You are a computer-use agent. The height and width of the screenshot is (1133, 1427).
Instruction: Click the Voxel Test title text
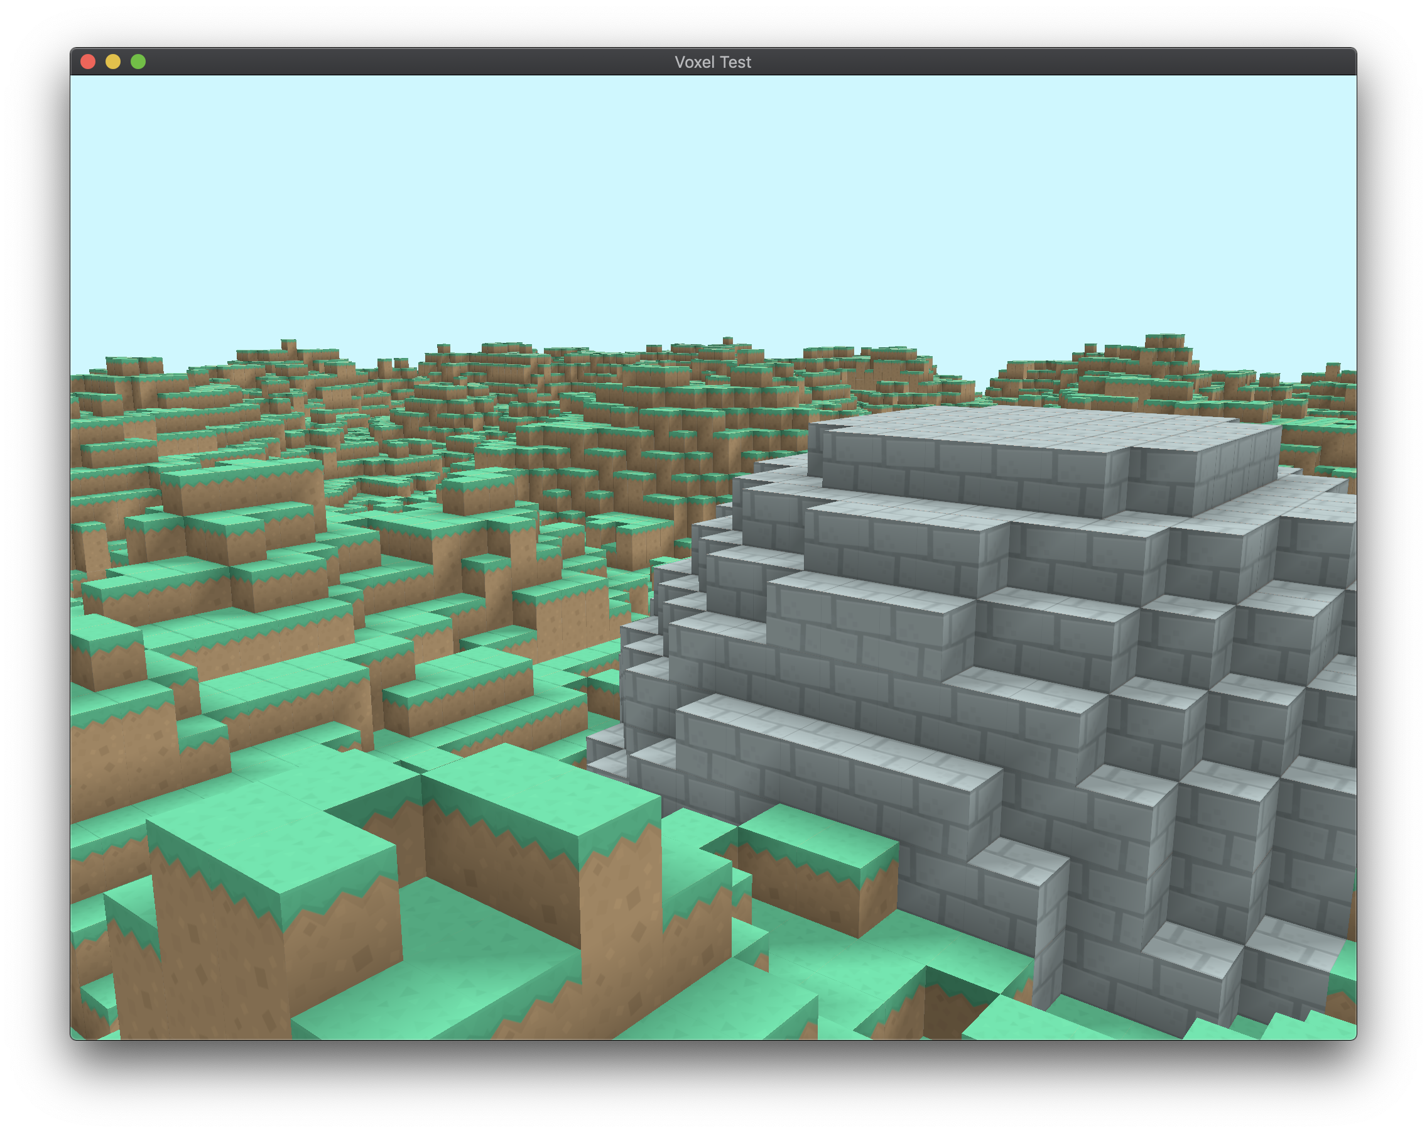pos(712,62)
